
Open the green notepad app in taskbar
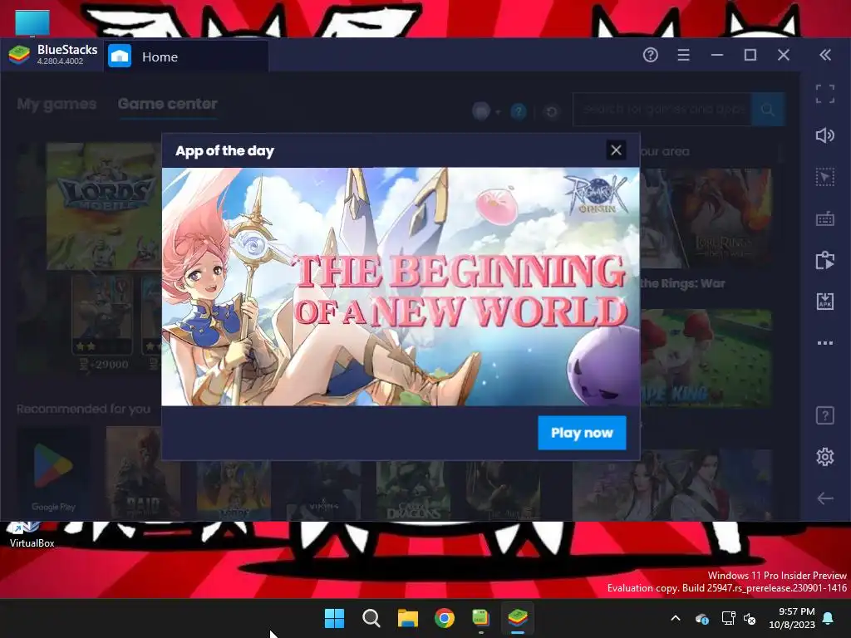[x=481, y=618]
